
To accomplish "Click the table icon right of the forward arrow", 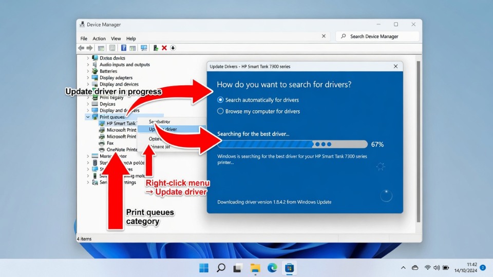I will point(101,48).
